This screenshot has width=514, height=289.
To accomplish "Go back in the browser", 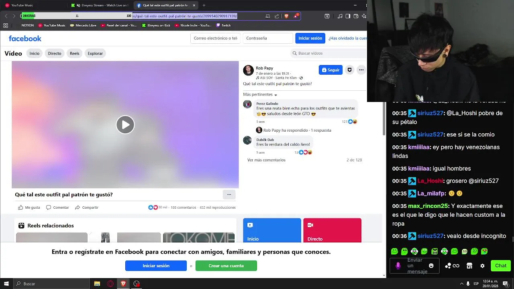I will pyautogui.click(x=6, y=16).
